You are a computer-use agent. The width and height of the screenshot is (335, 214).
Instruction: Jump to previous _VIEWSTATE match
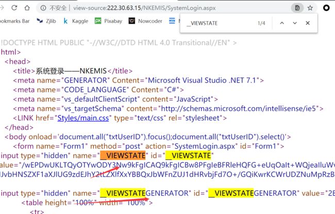(282, 23)
